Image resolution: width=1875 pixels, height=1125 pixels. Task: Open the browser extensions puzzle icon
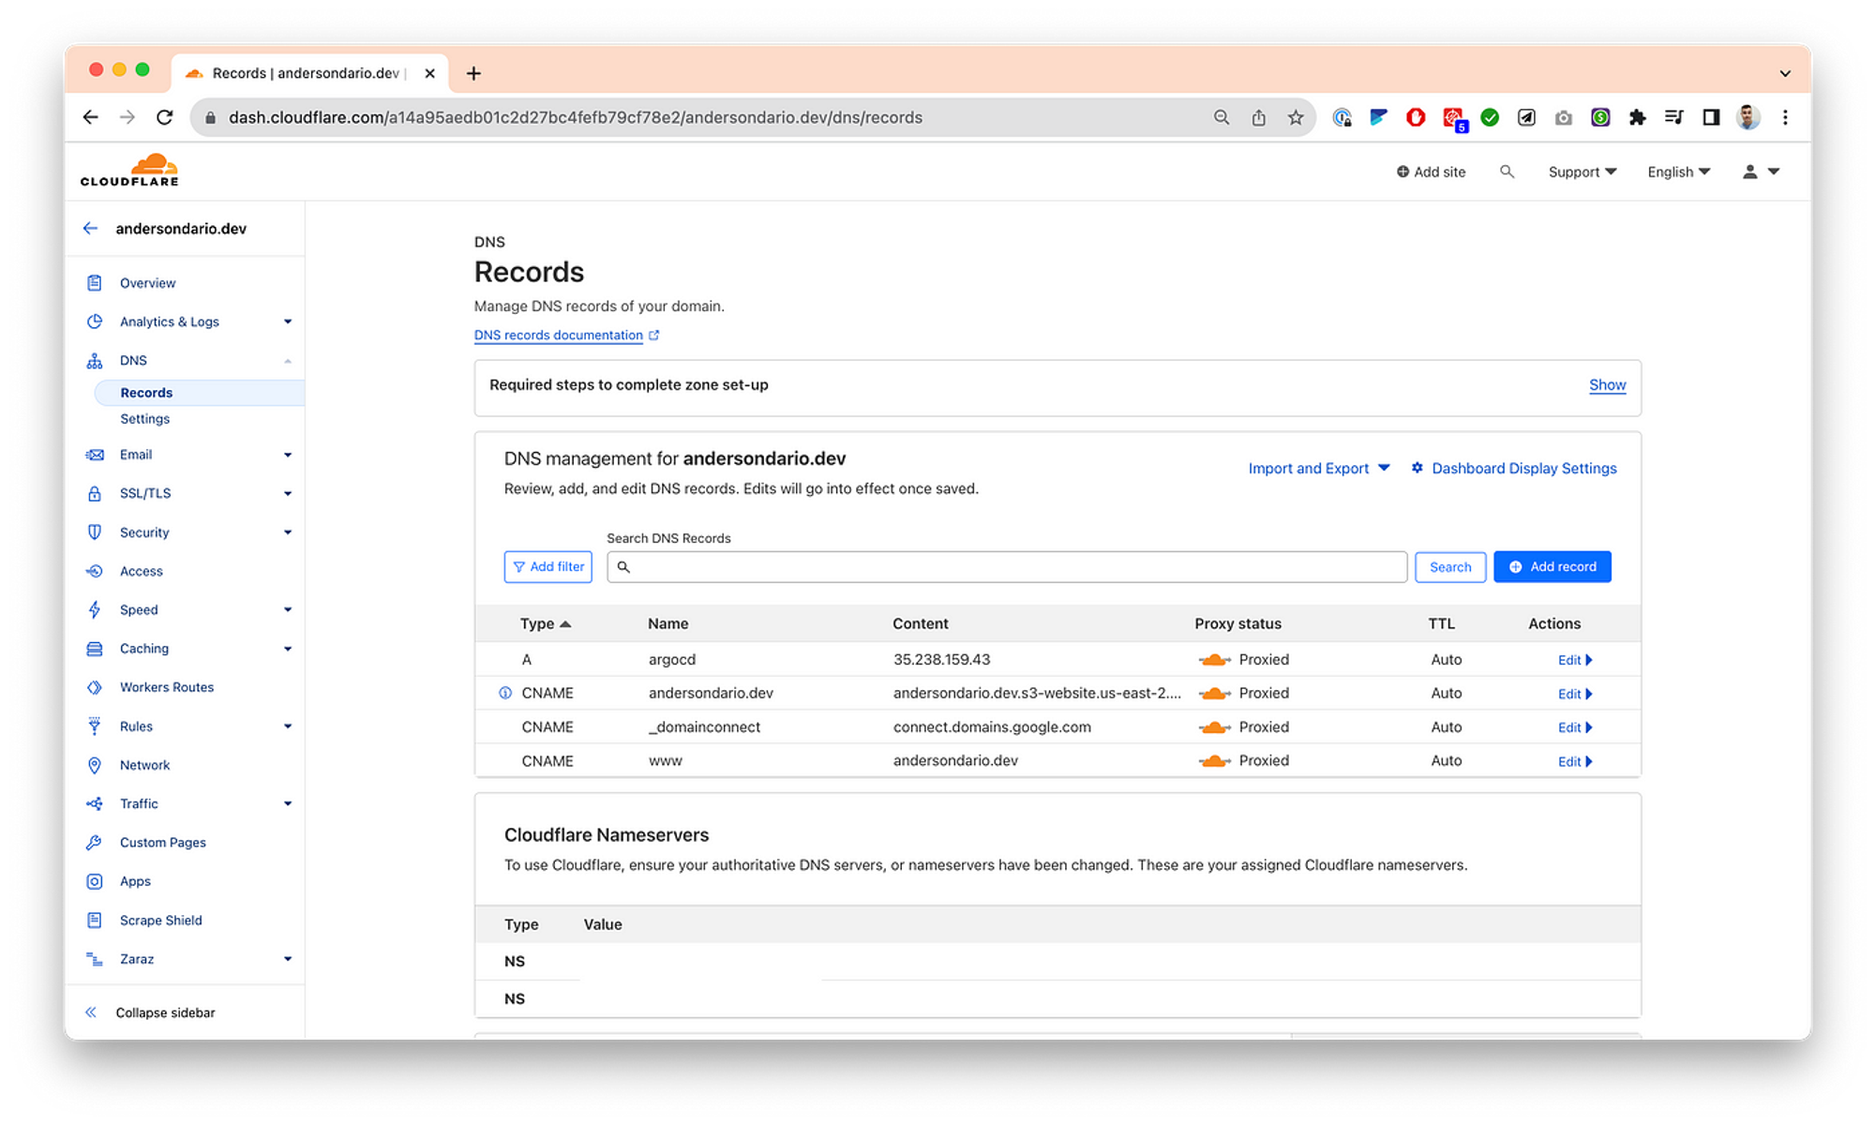[x=1638, y=117]
